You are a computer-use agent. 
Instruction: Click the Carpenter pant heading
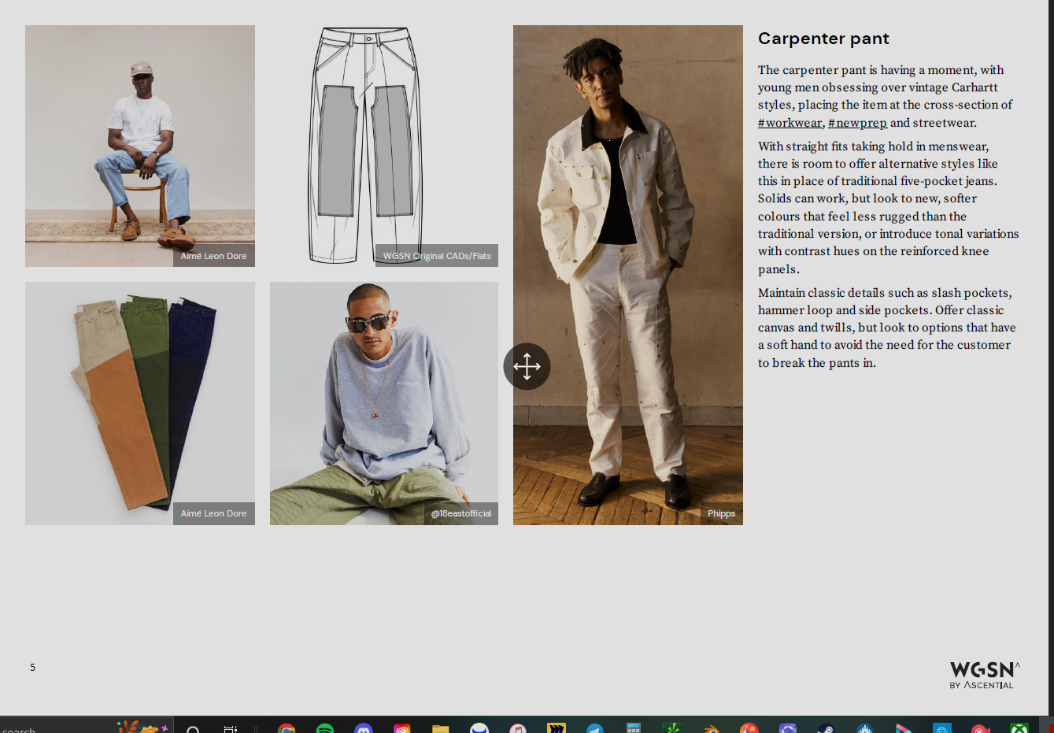click(823, 39)
